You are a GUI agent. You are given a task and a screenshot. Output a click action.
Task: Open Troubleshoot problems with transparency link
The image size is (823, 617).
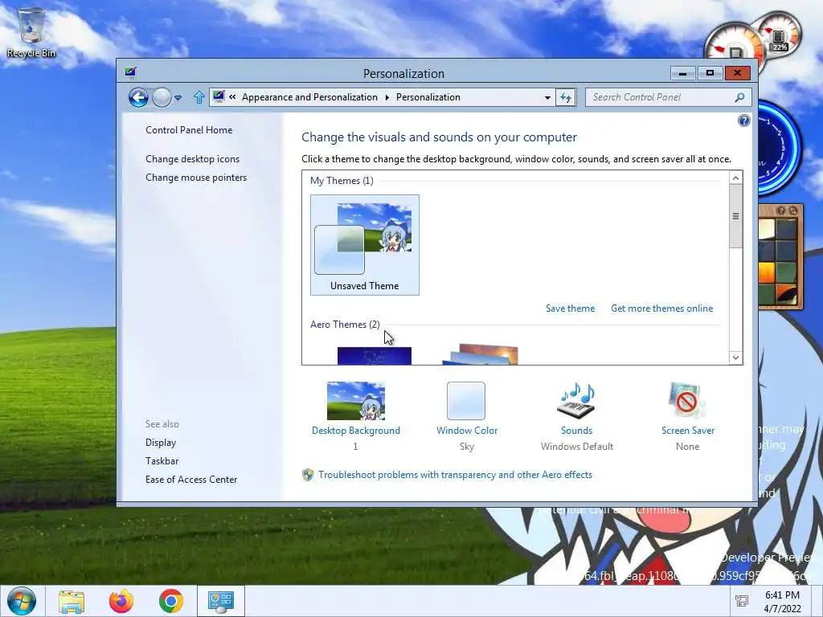[x=455, y=475]
